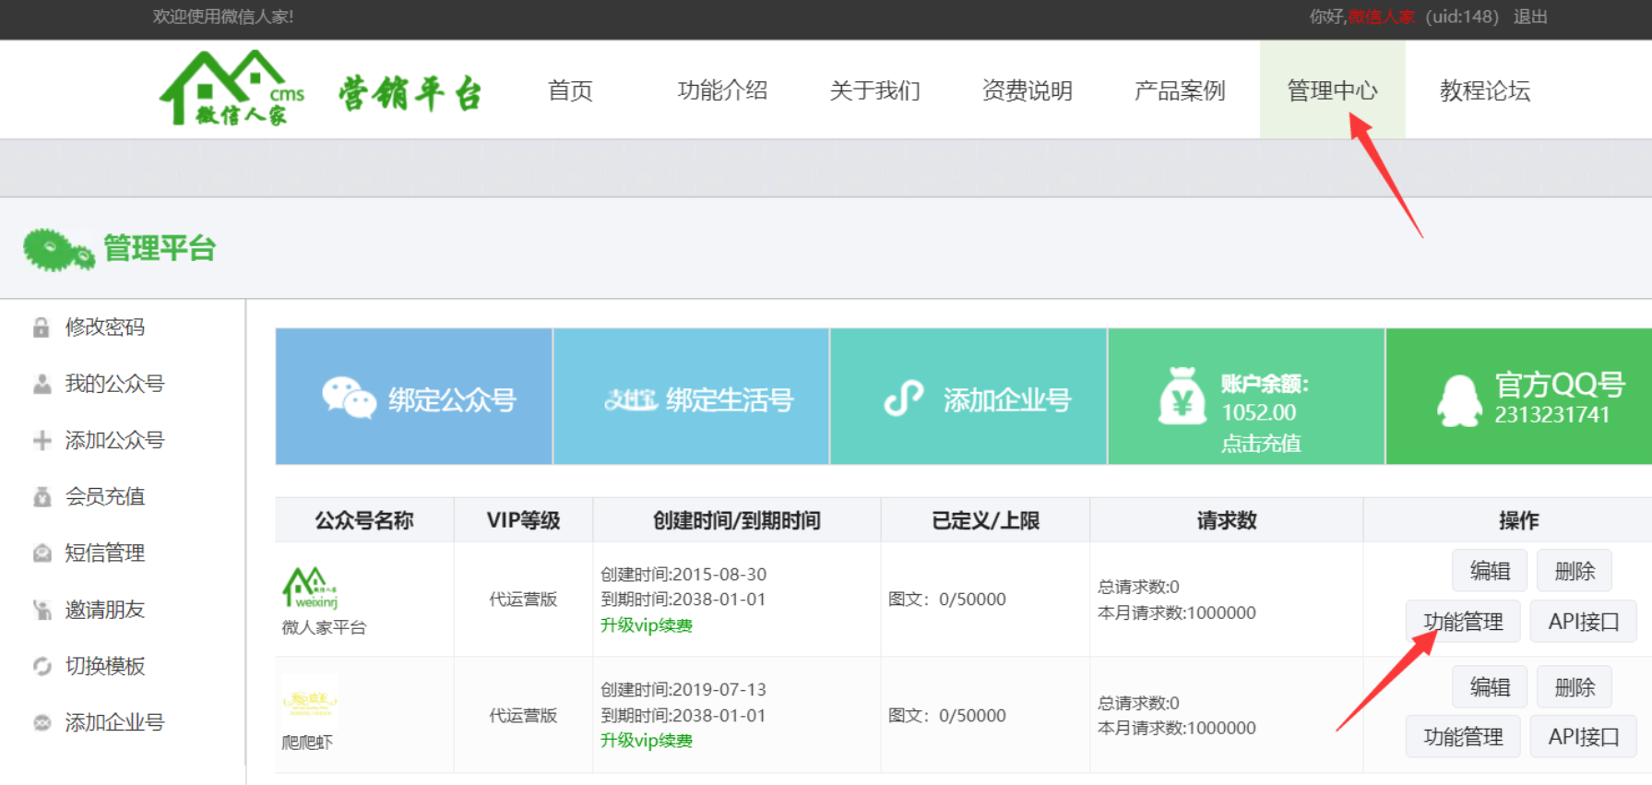The height and width of the screenshot is (785, 1652).
Task: Click the icon beside sidebar 添加企业号
Action: pos(42,722)
